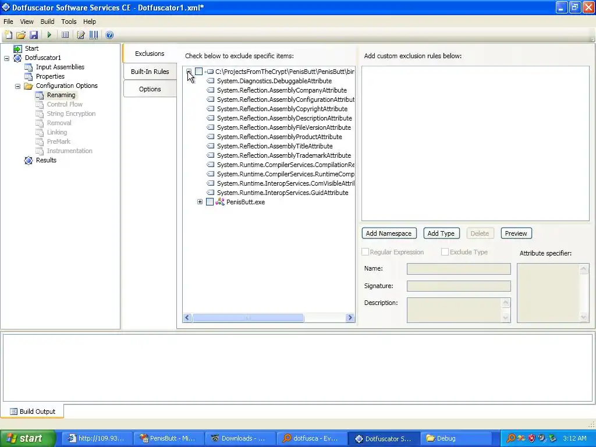Select the Renaming configuration option
Viewport: 596px width, 447px height.
tap(61, 95)
